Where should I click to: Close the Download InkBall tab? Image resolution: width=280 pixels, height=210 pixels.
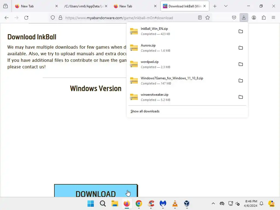point(205,6)
